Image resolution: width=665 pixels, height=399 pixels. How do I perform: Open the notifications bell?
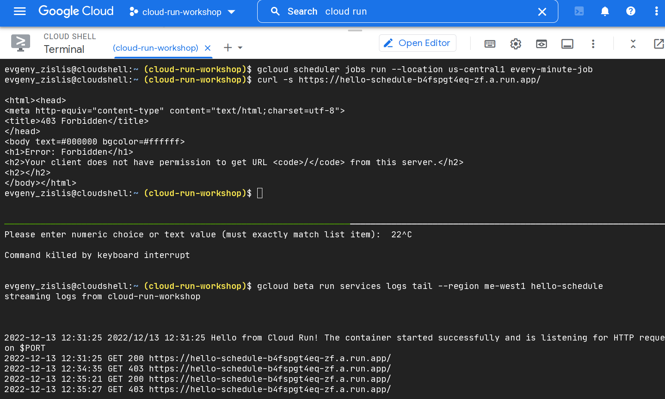[605, 12]
